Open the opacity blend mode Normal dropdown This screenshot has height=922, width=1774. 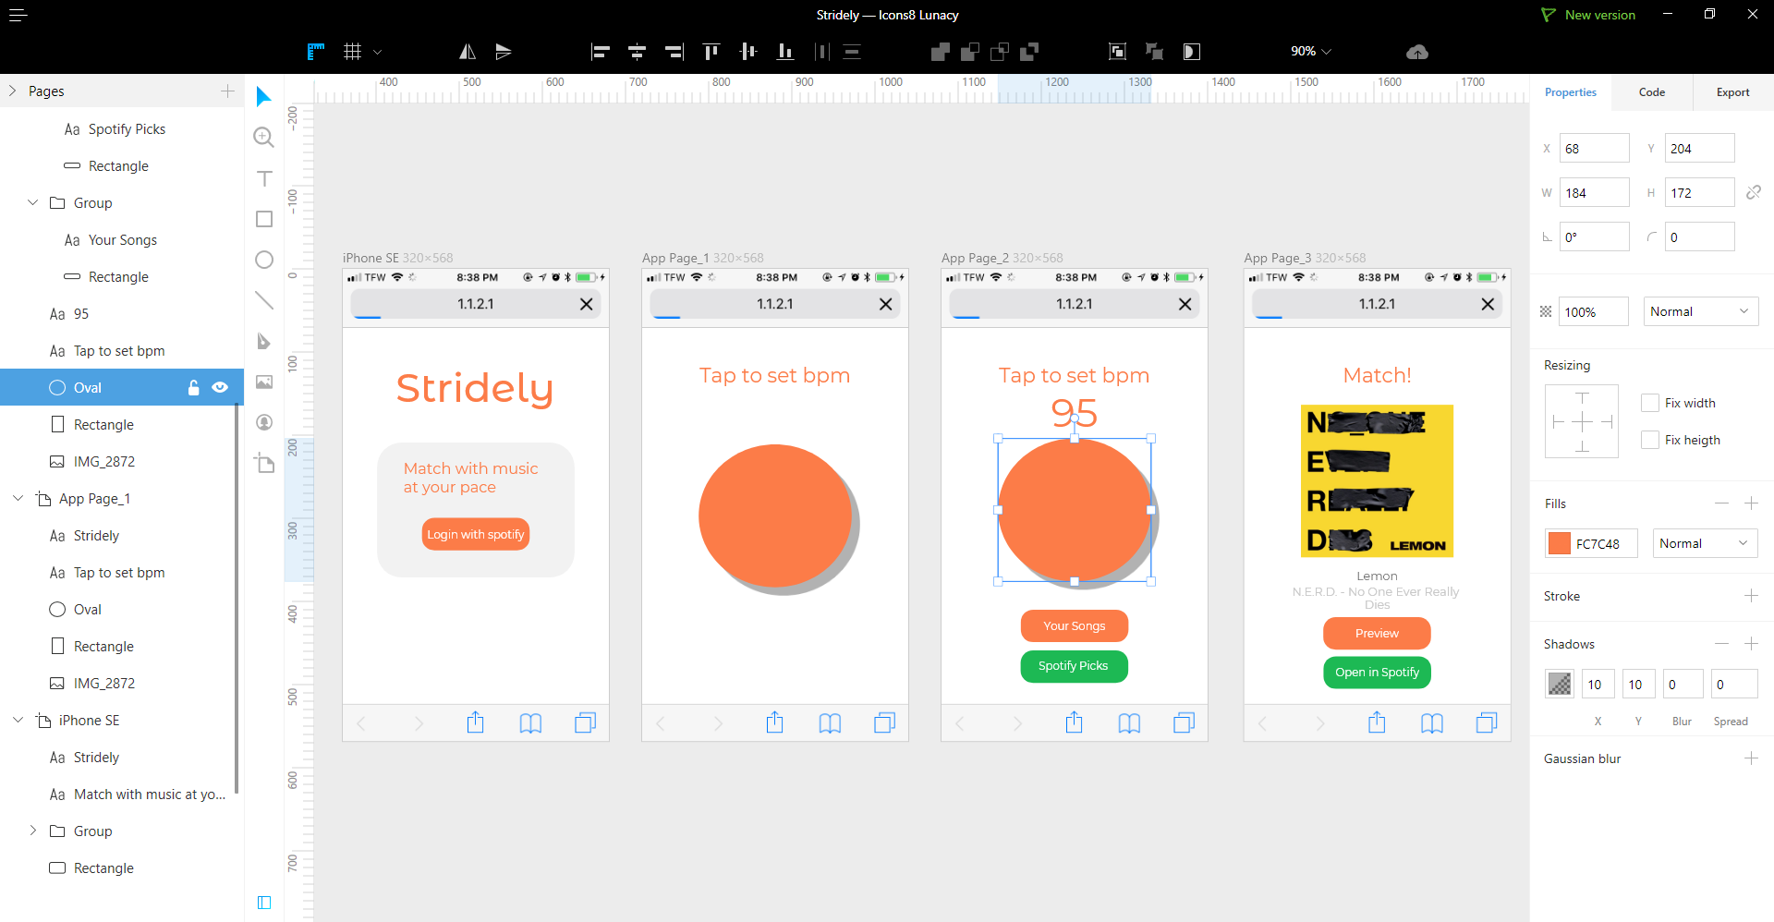[x=1701, y=311]
